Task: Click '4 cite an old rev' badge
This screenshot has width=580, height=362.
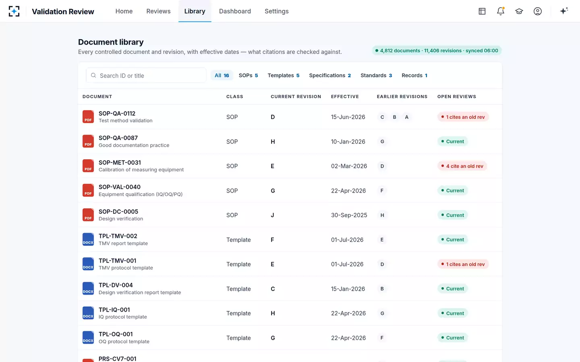Action: tap(462, 166)
